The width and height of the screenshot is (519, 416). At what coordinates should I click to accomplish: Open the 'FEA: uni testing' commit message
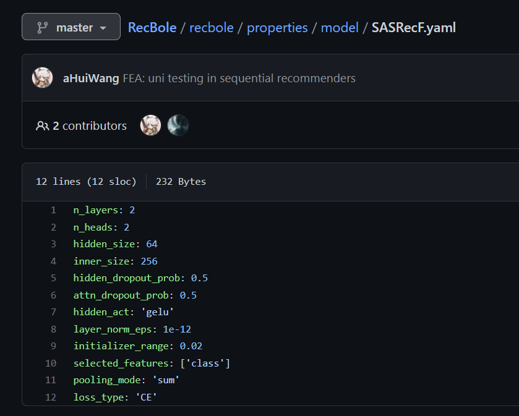239,79
